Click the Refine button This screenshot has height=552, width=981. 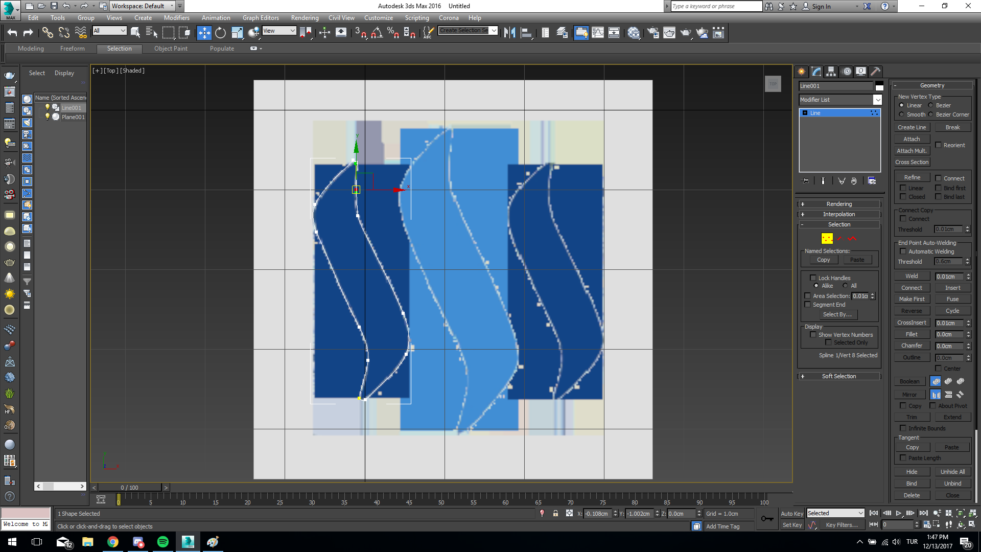912,177
